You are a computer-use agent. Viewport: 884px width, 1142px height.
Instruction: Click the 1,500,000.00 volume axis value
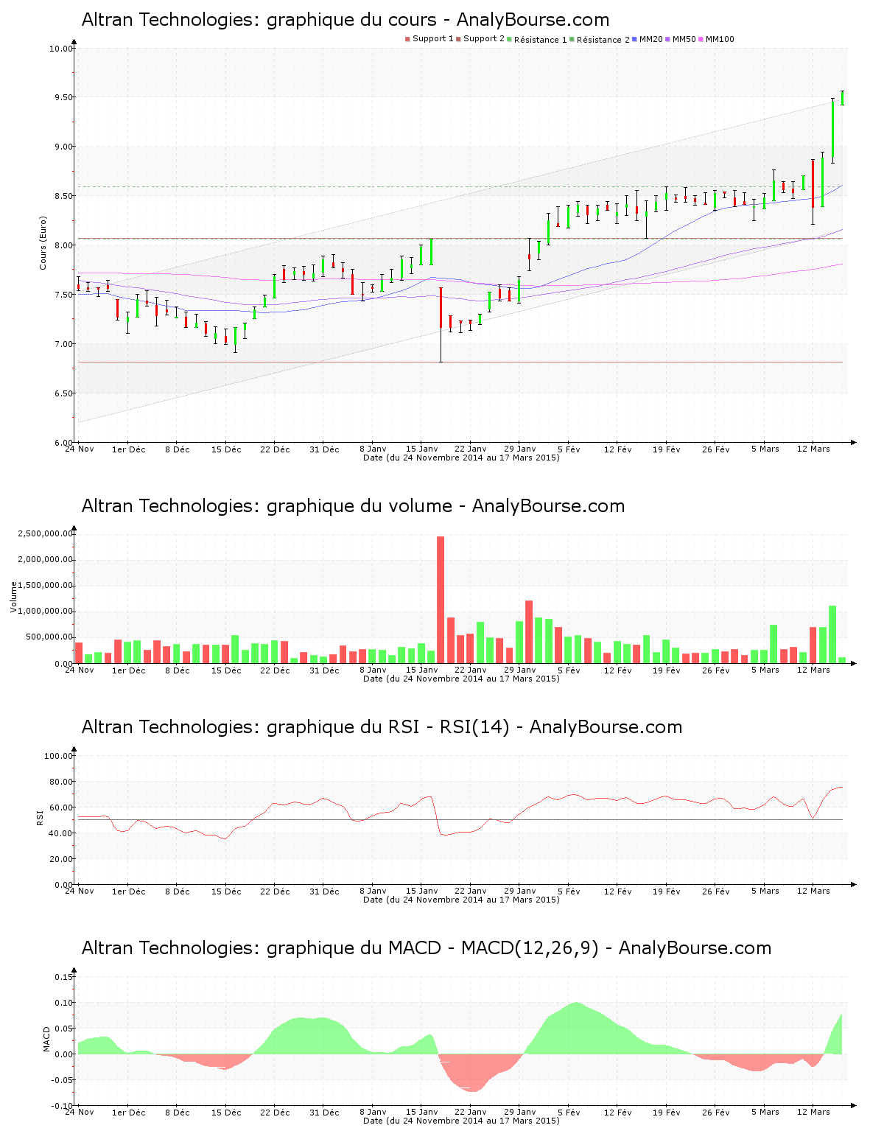click(x=46, y=586)
